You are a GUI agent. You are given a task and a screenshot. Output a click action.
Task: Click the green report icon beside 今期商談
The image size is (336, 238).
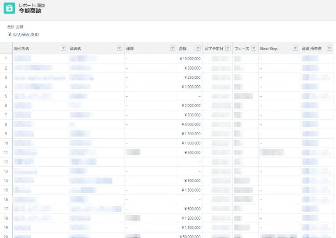tap(9, 8)
